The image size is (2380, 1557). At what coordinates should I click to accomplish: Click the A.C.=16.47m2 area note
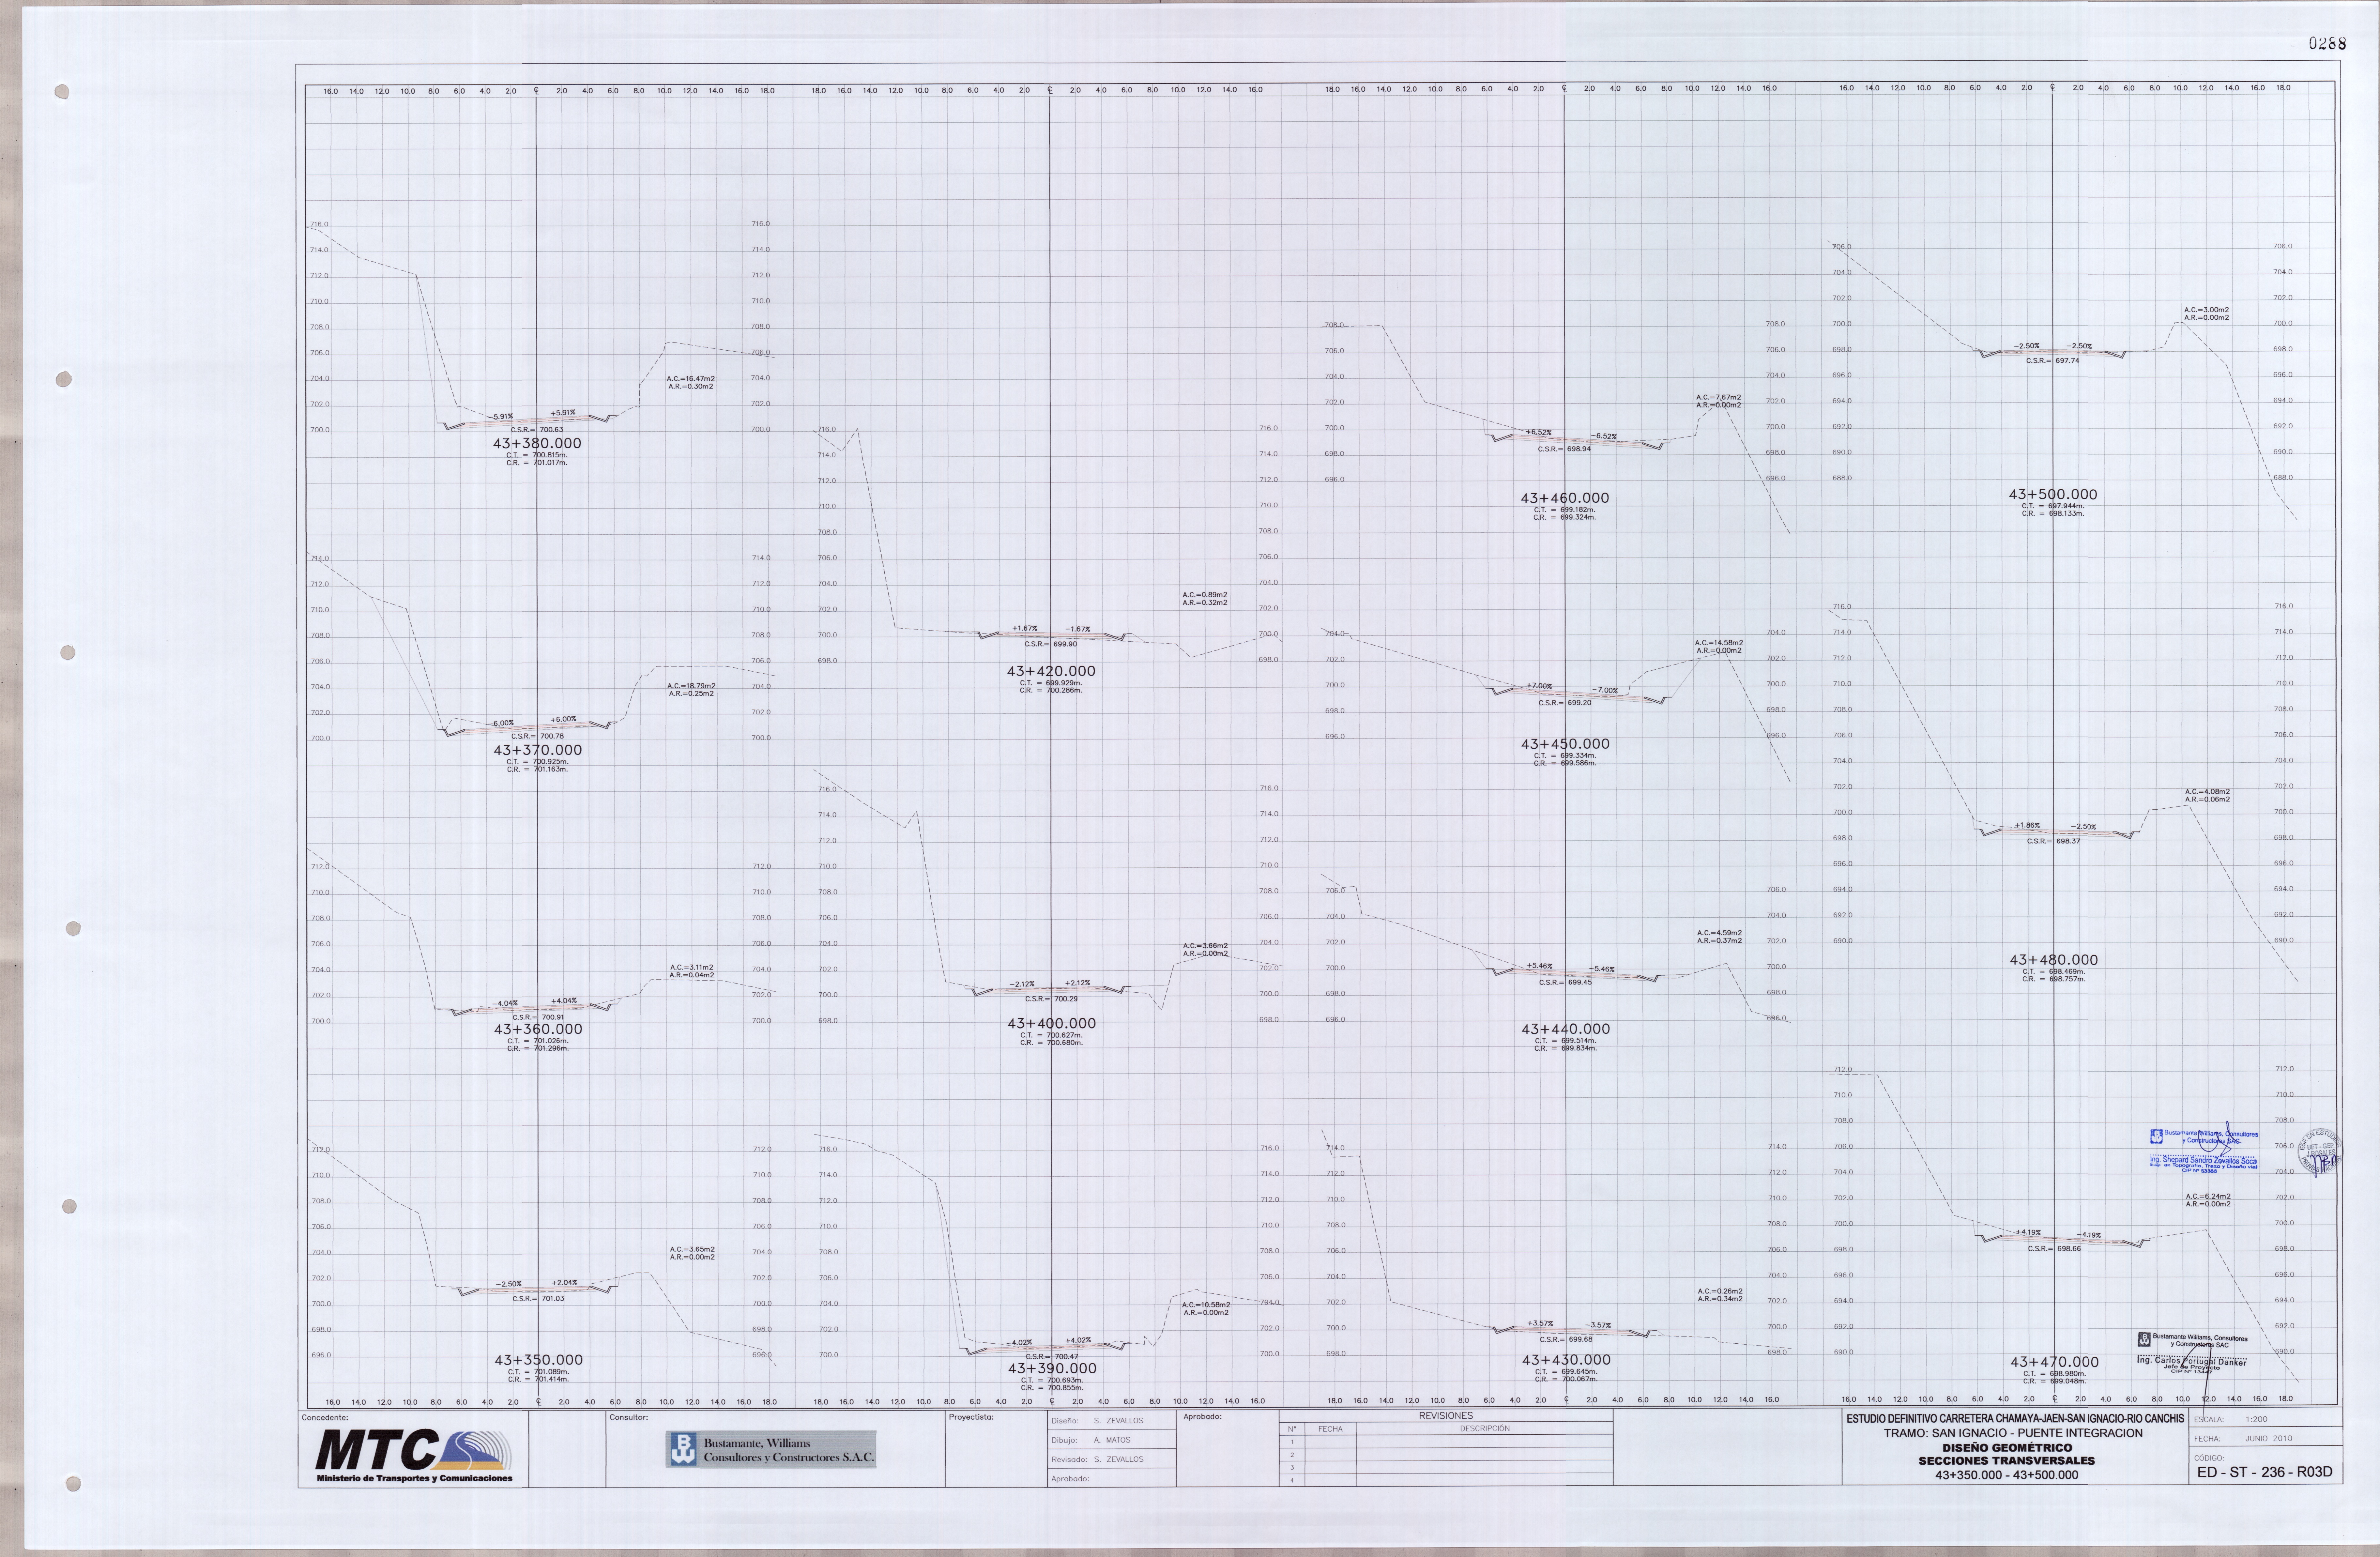pyautogui.click(x=691, y=379)
